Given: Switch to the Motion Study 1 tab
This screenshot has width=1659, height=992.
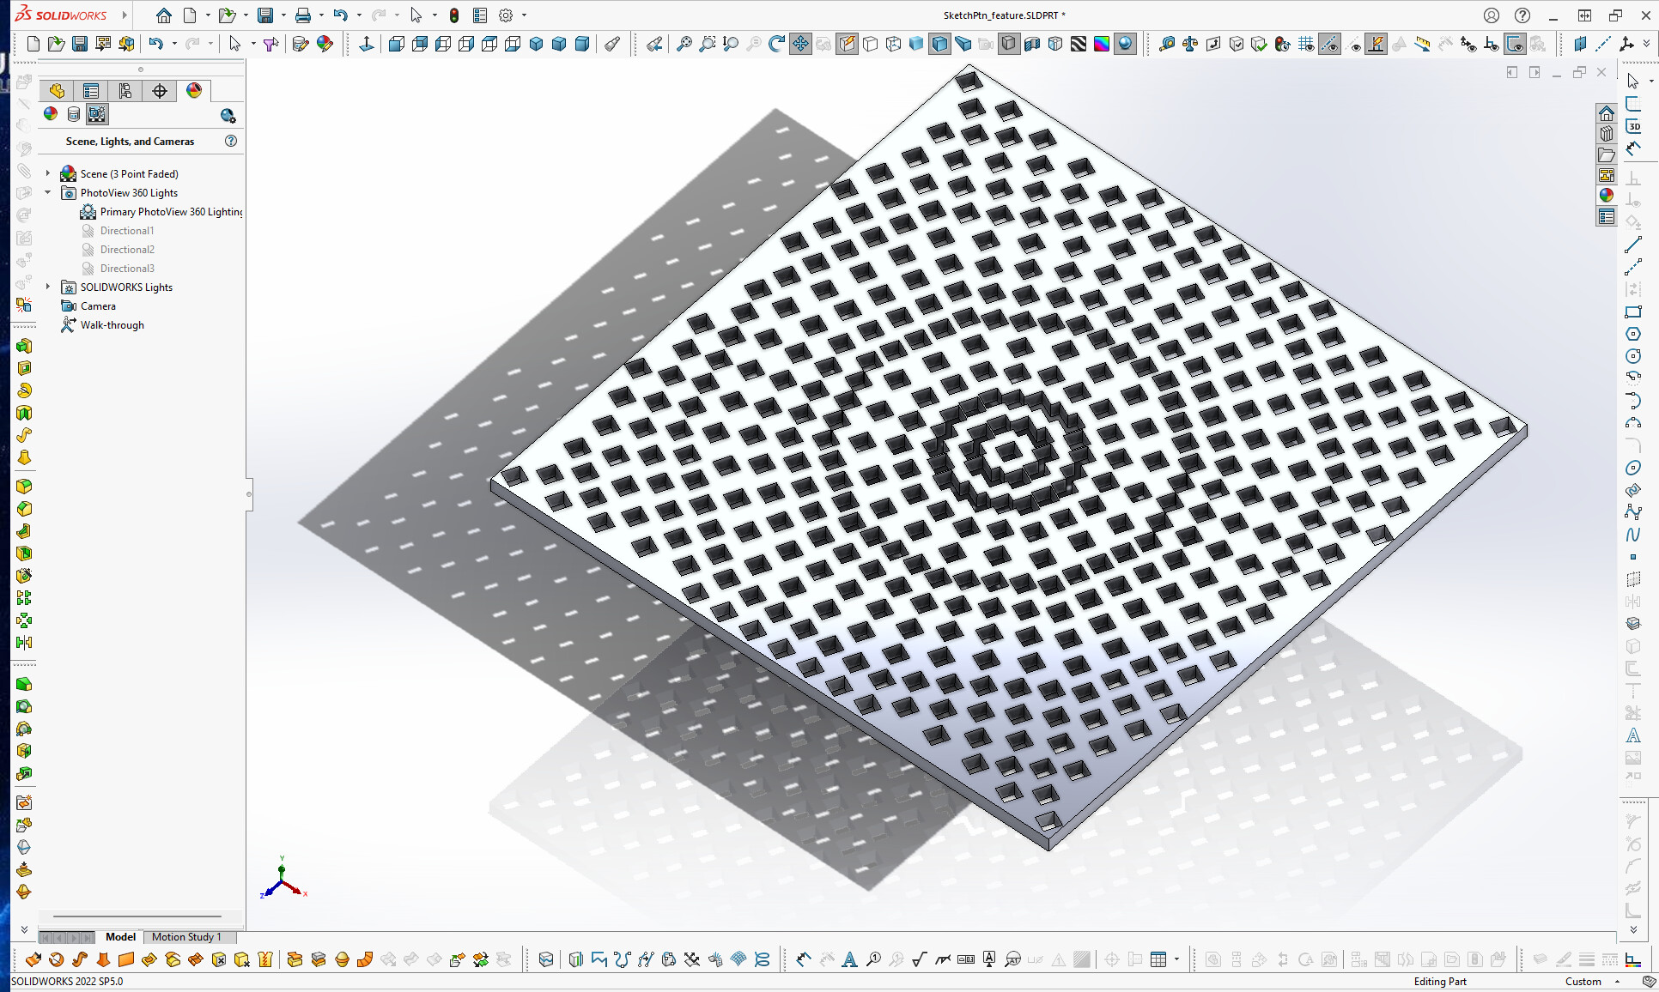Looking at the screenshot, I should pyautogui.click(x=186, y=937).
